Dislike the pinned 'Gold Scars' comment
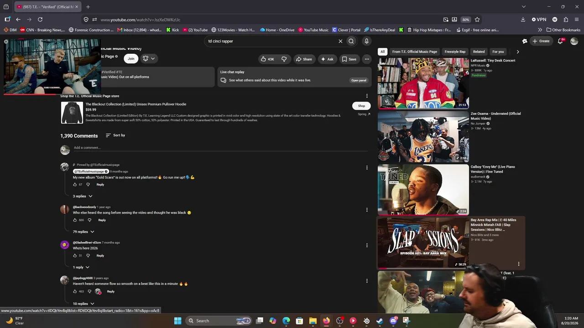The width and height of the screenshot is (584, 328). [88, 184]
